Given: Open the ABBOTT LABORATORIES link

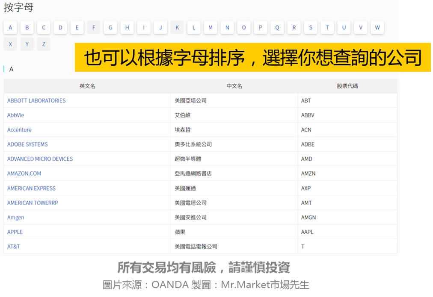Looking at the screenshot, I should (36, 101).
